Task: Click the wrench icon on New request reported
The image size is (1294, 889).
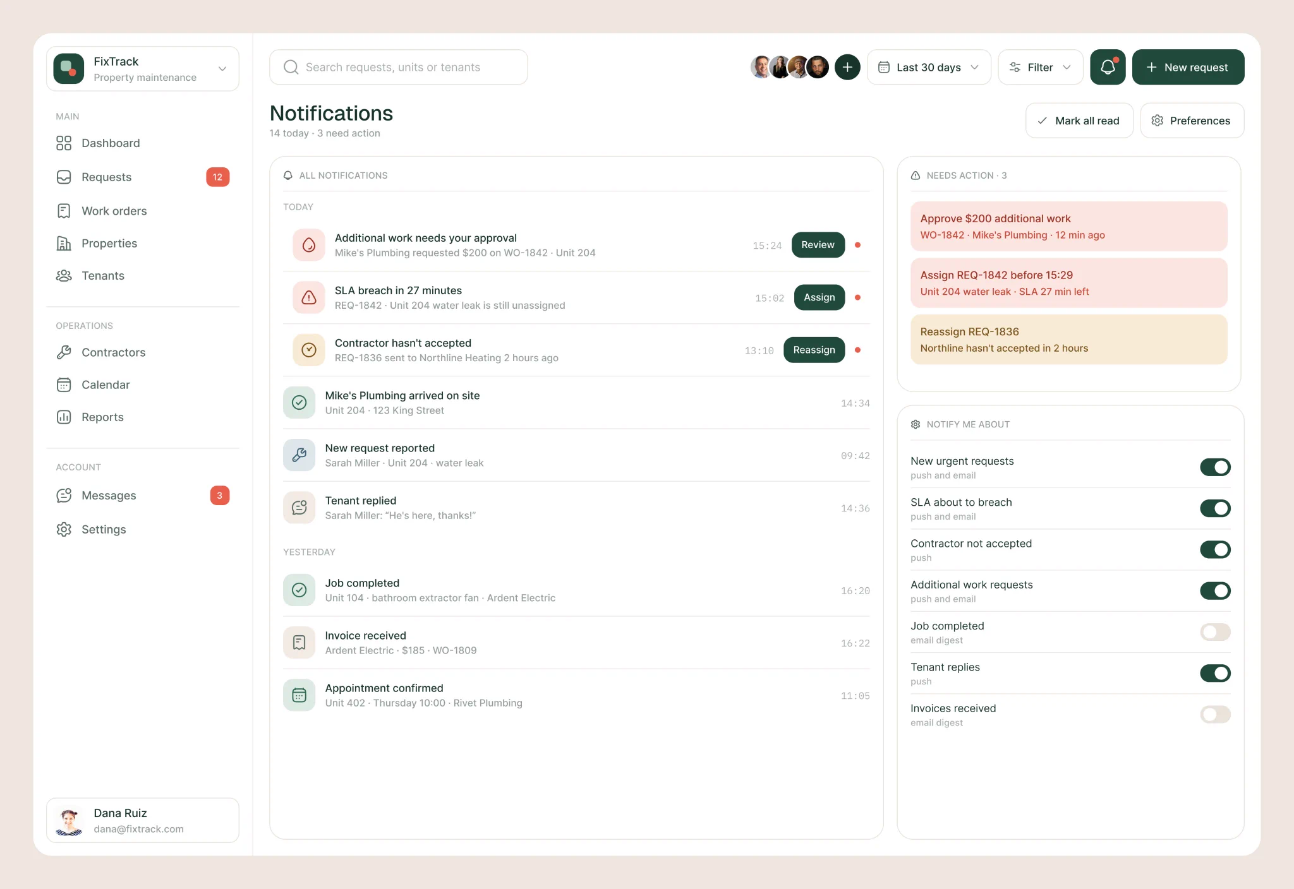Action: 299,455
